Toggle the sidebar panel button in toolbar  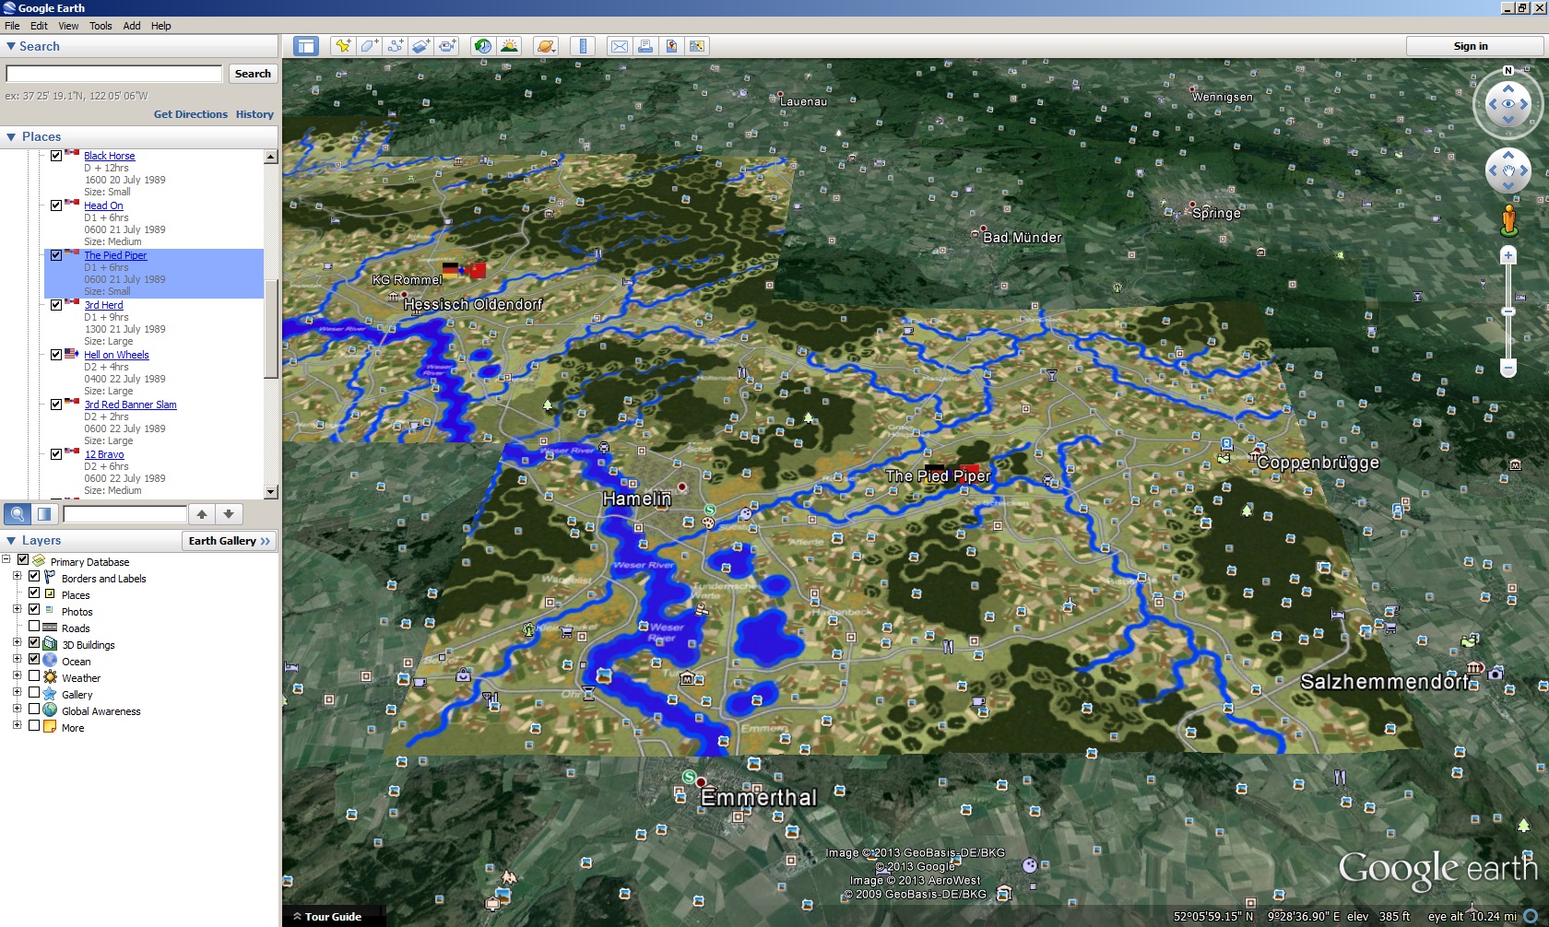(306, 46)
